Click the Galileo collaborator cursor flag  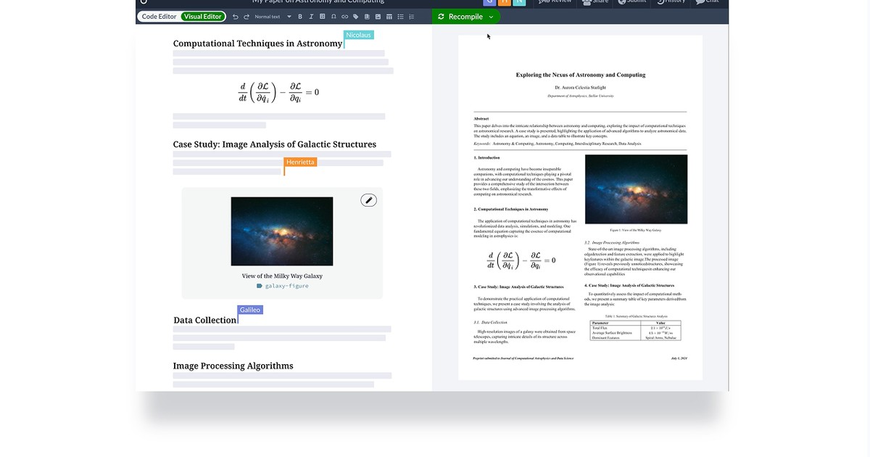[250, 310]
